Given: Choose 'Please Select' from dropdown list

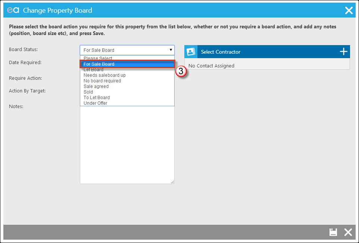Looking at the screenshot, I should 127,58.
